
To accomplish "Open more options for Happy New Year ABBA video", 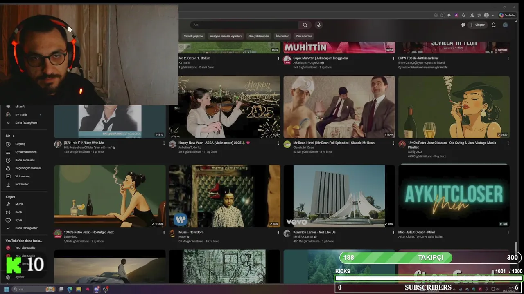I will (279, 143).
